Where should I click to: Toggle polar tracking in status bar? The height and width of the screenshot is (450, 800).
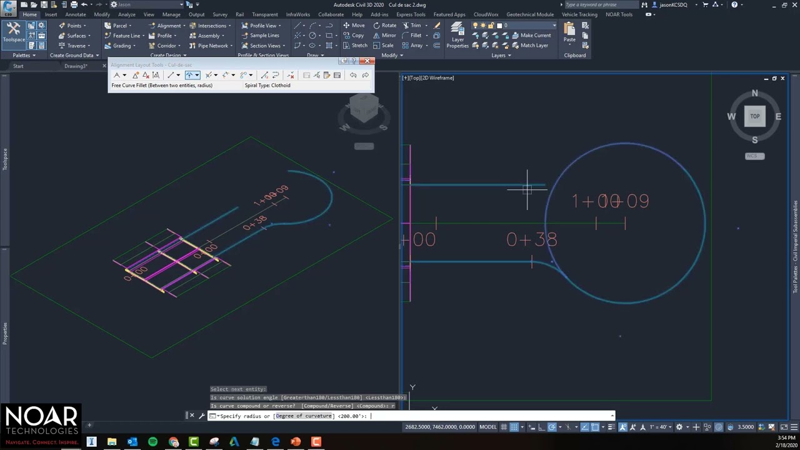[x=552, y=427]
